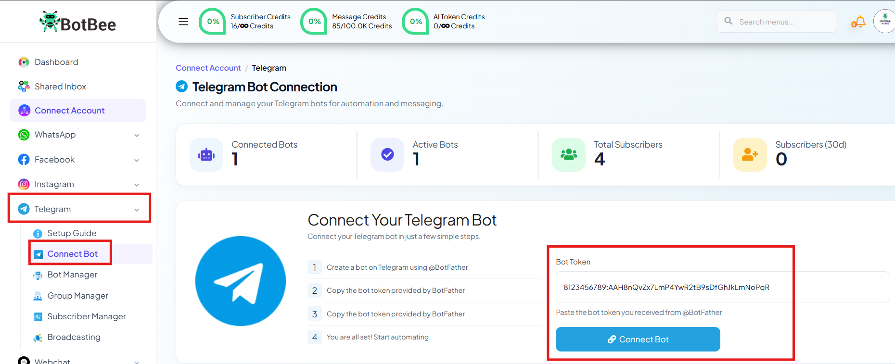Click the Group Manager icon
The image size is (895, 364).
click(38, 296)
